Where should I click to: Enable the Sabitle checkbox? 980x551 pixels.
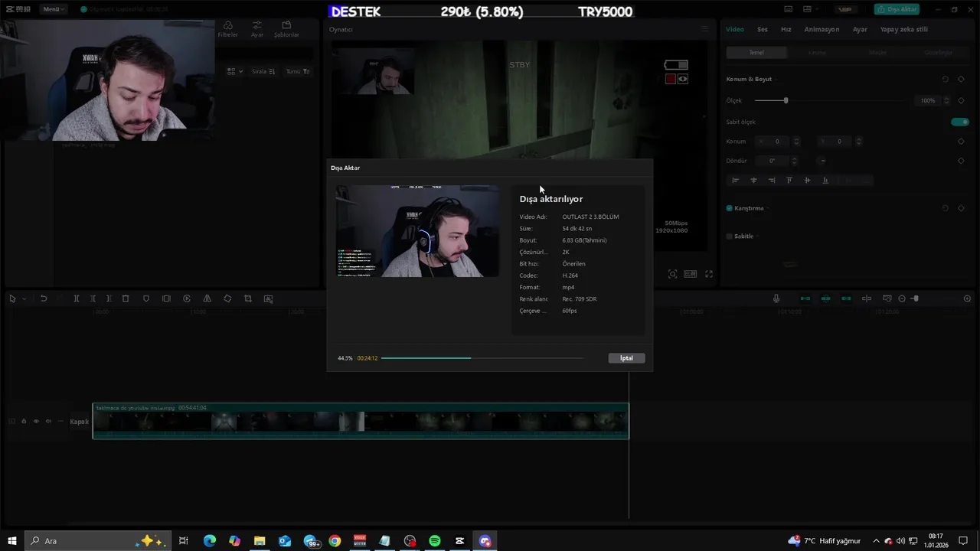[730, 236]
